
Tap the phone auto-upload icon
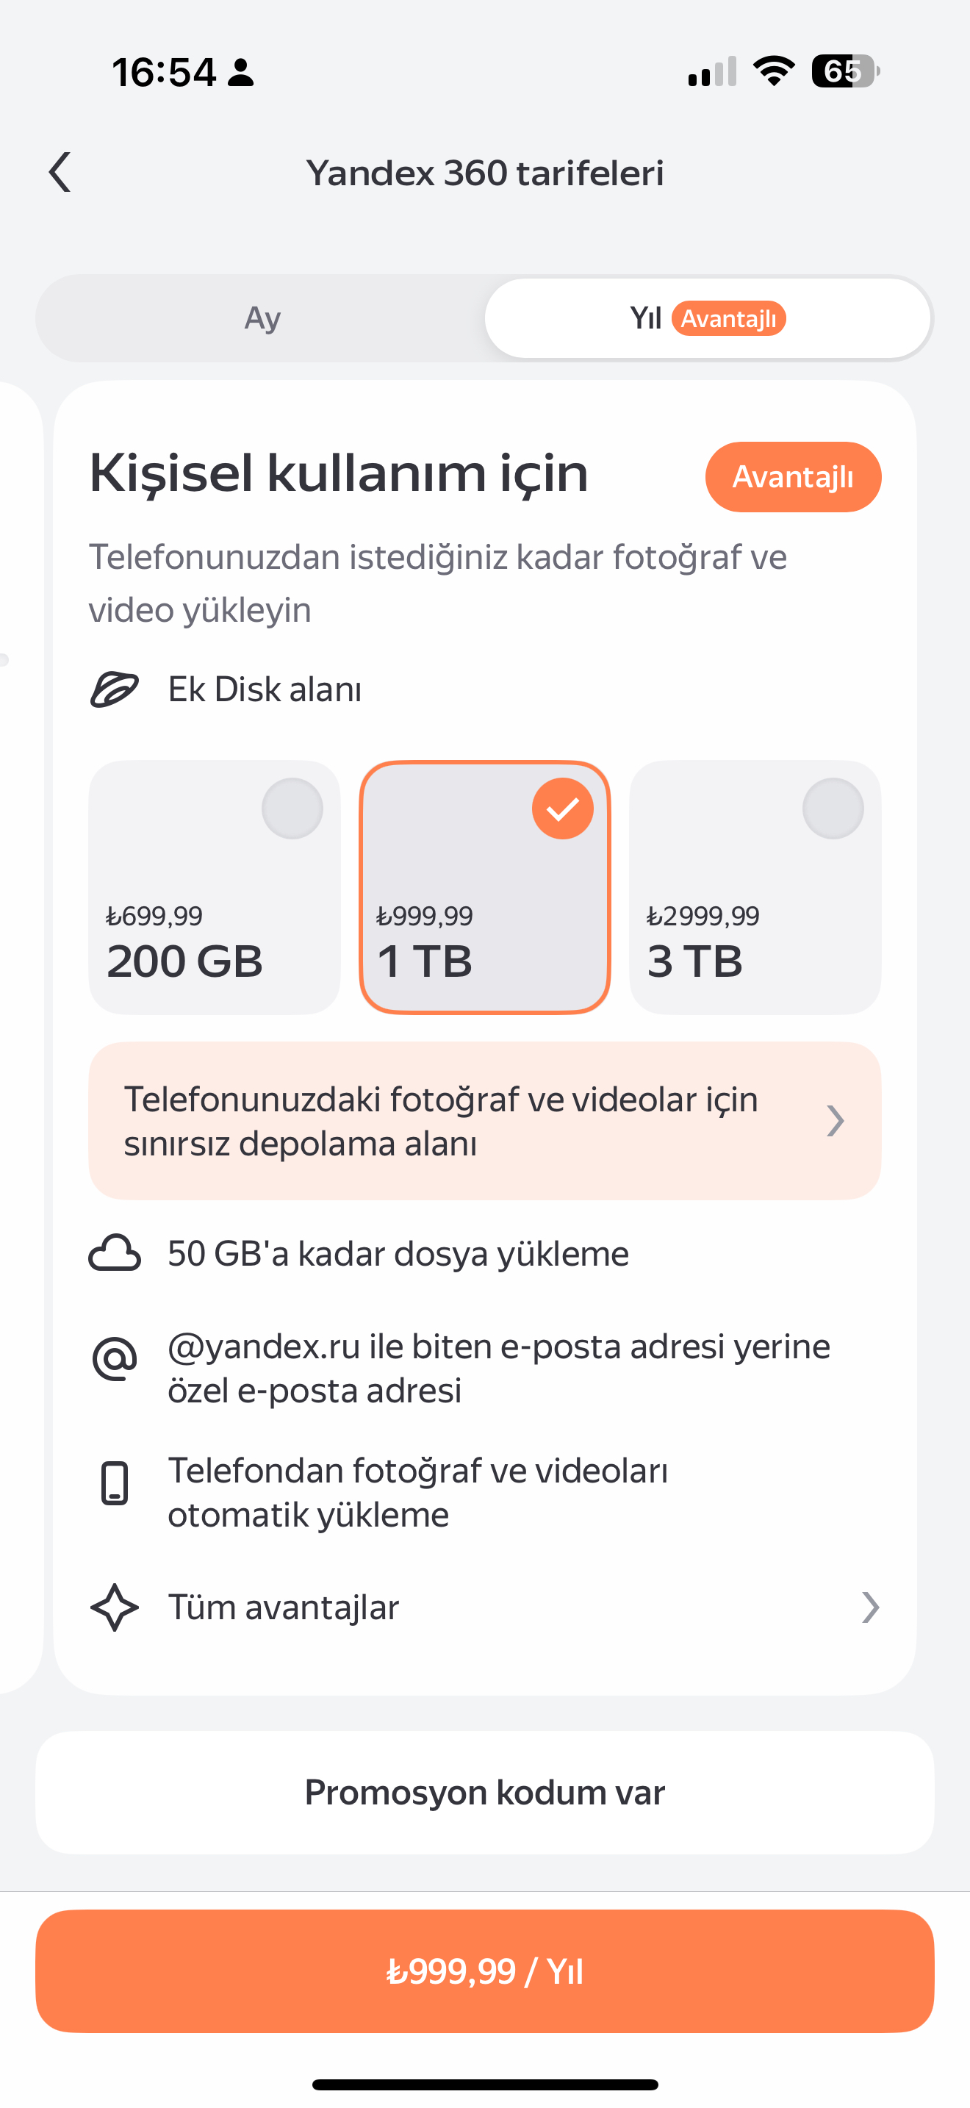(115, 1483)
